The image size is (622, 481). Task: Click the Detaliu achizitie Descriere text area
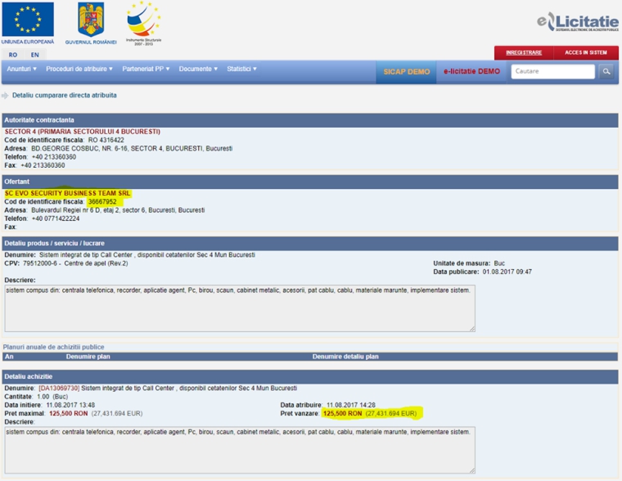pos(240,450)
